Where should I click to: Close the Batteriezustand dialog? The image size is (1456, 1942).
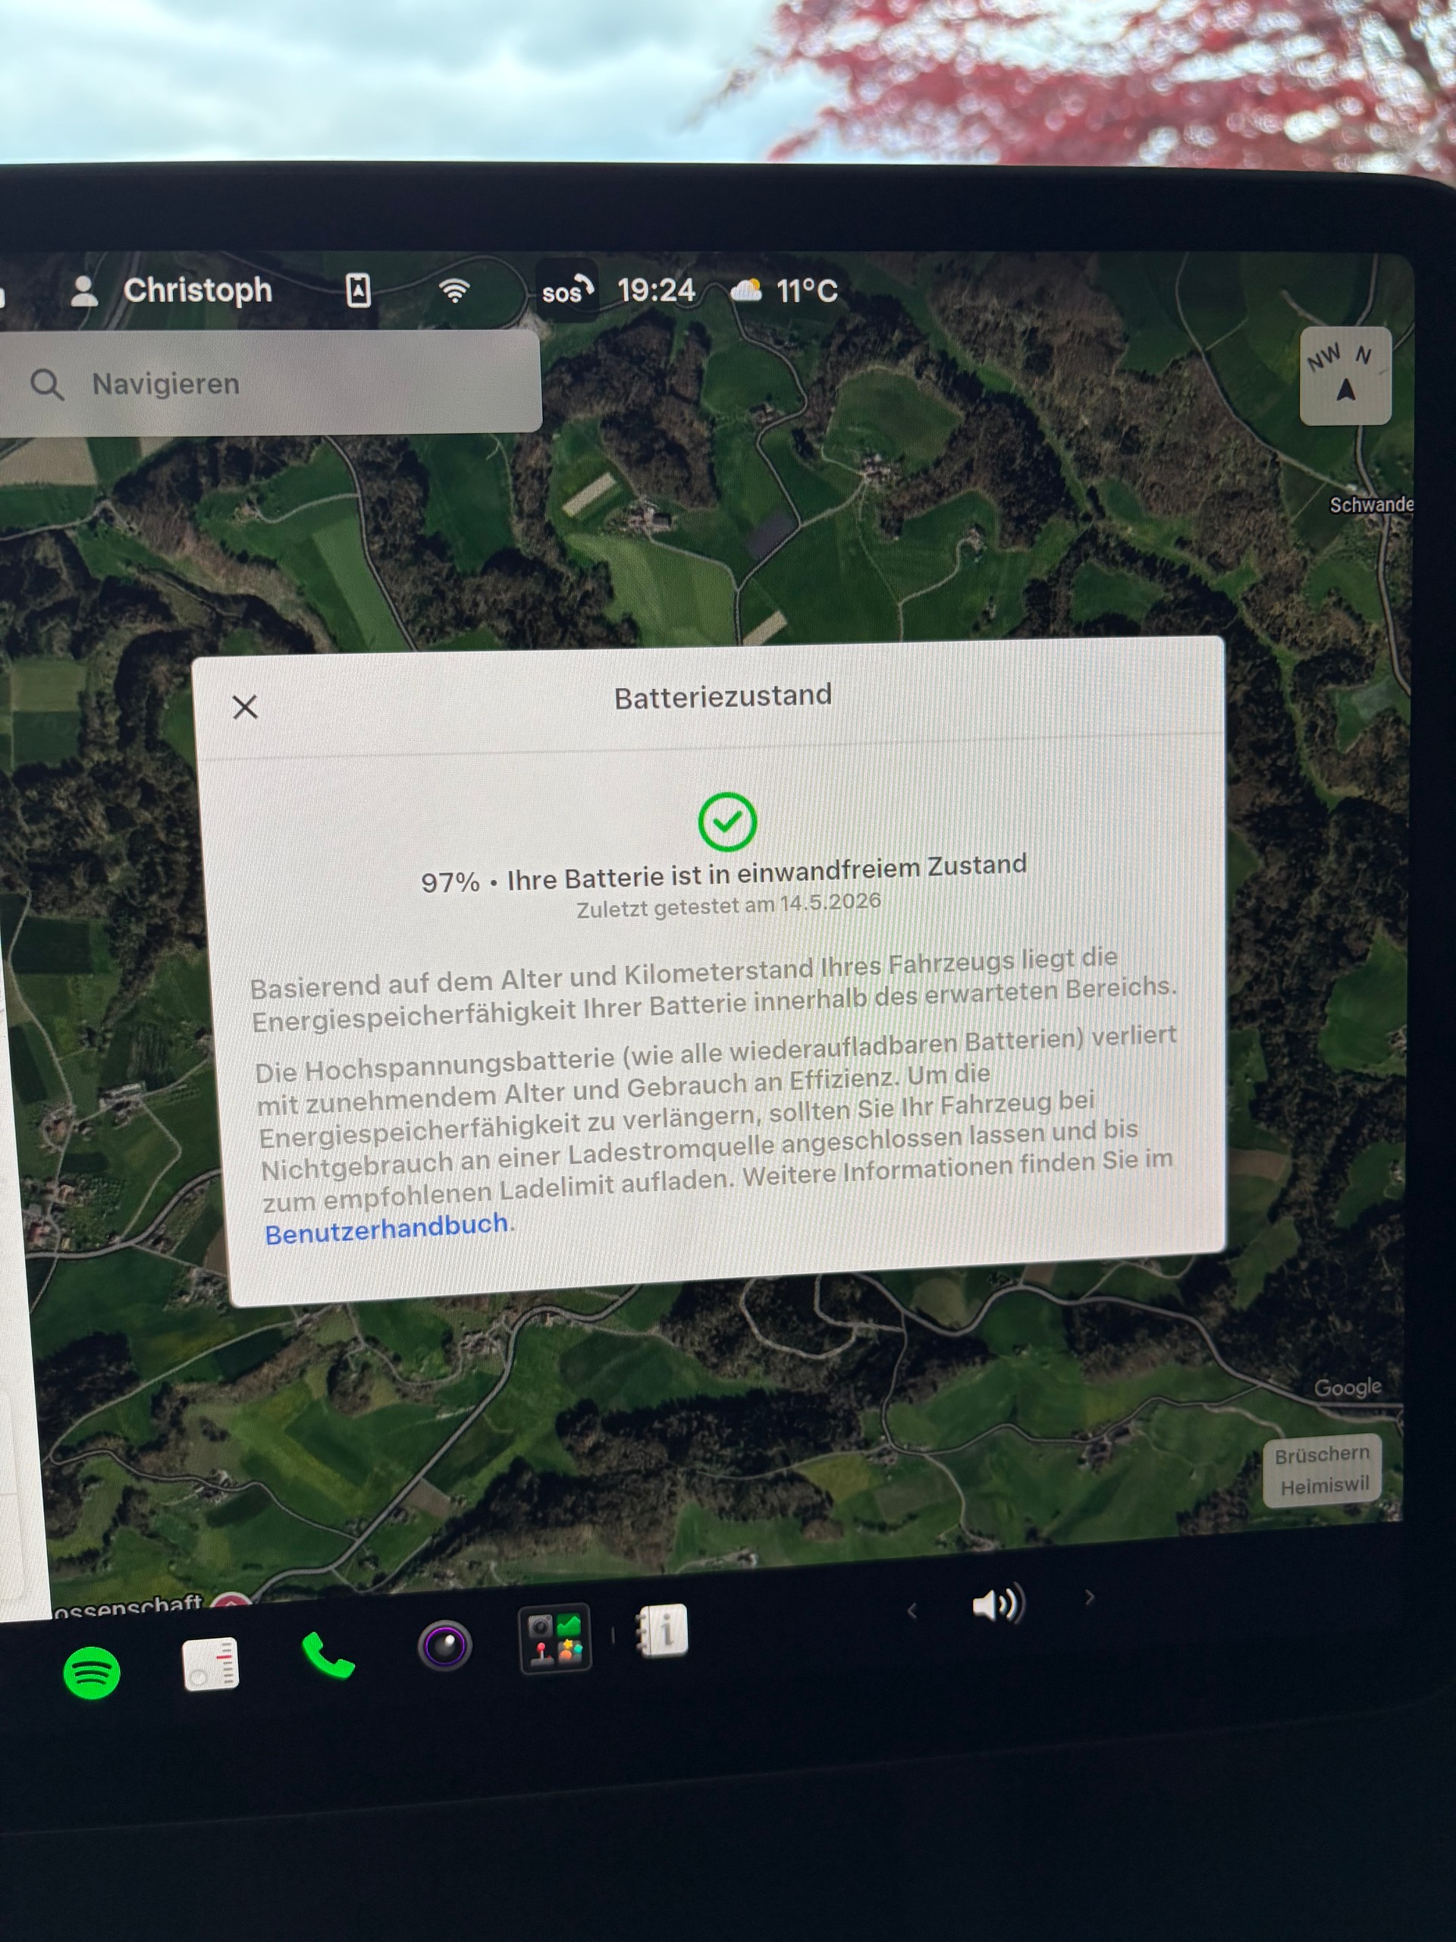(x=245, y=707)
